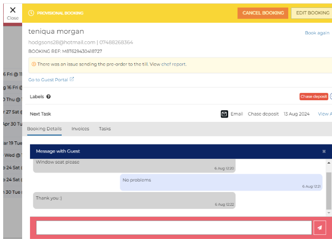Click the orange warning info icon
332x239 pixels.
pyautogui.click(x=34, y=64)
